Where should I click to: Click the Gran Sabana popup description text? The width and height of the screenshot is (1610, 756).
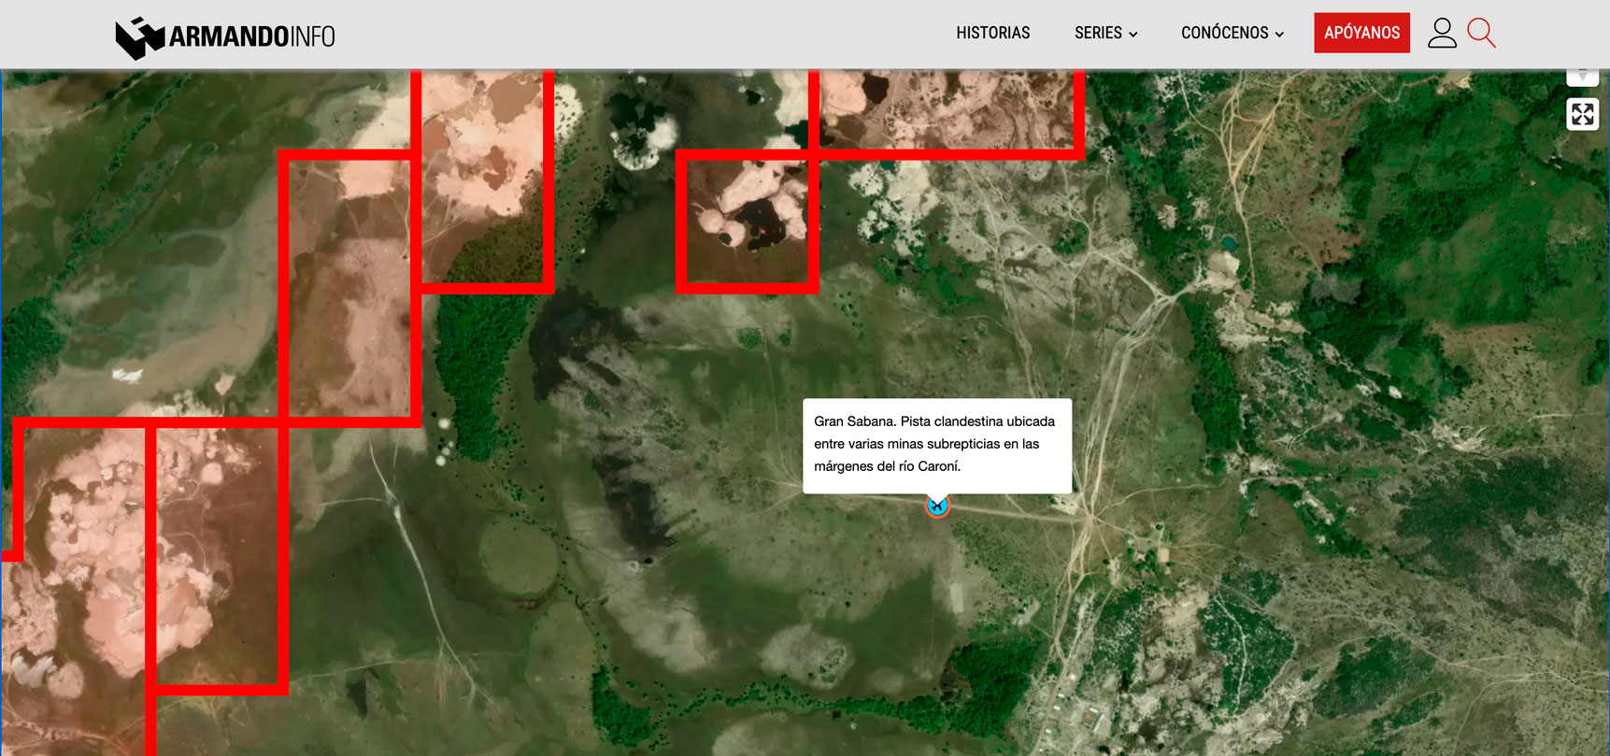[x=936, y=444]
